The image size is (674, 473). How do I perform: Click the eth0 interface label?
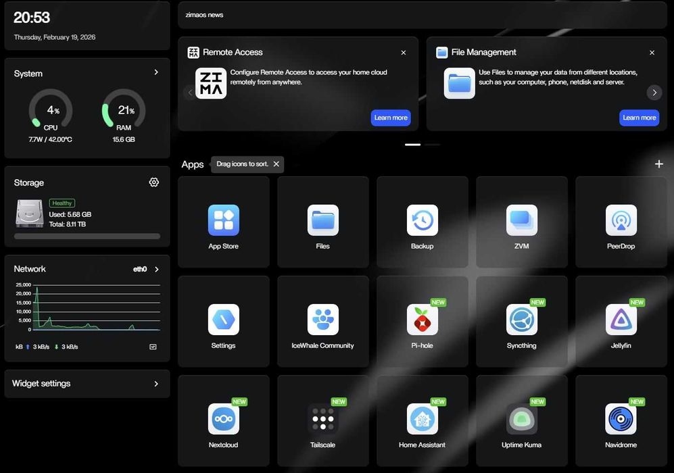[x=140, y=270]
